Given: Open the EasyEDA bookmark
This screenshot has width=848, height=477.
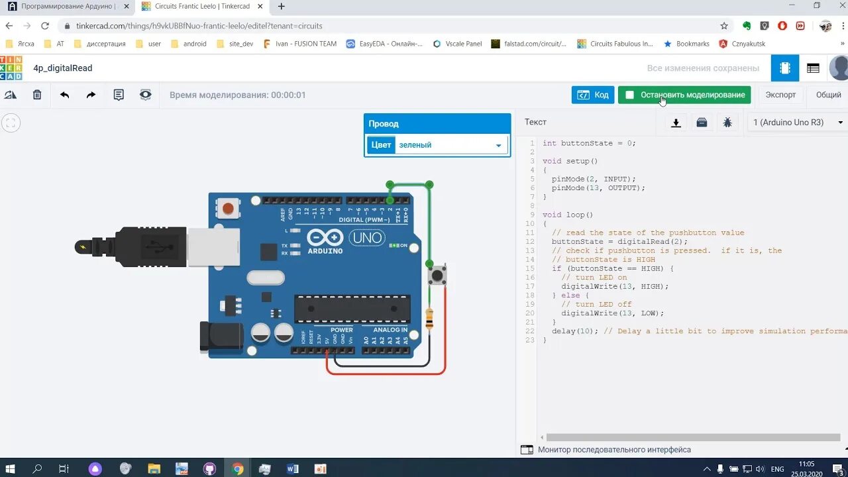Looking at the screenshot, I should [384, 44].
